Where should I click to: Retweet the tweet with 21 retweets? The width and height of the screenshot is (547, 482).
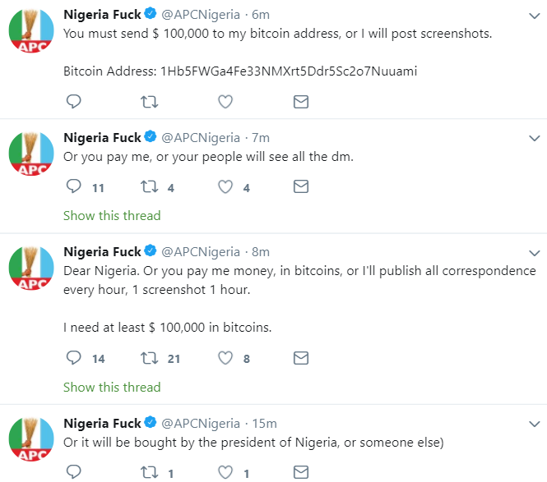click(x=150, y=358)
